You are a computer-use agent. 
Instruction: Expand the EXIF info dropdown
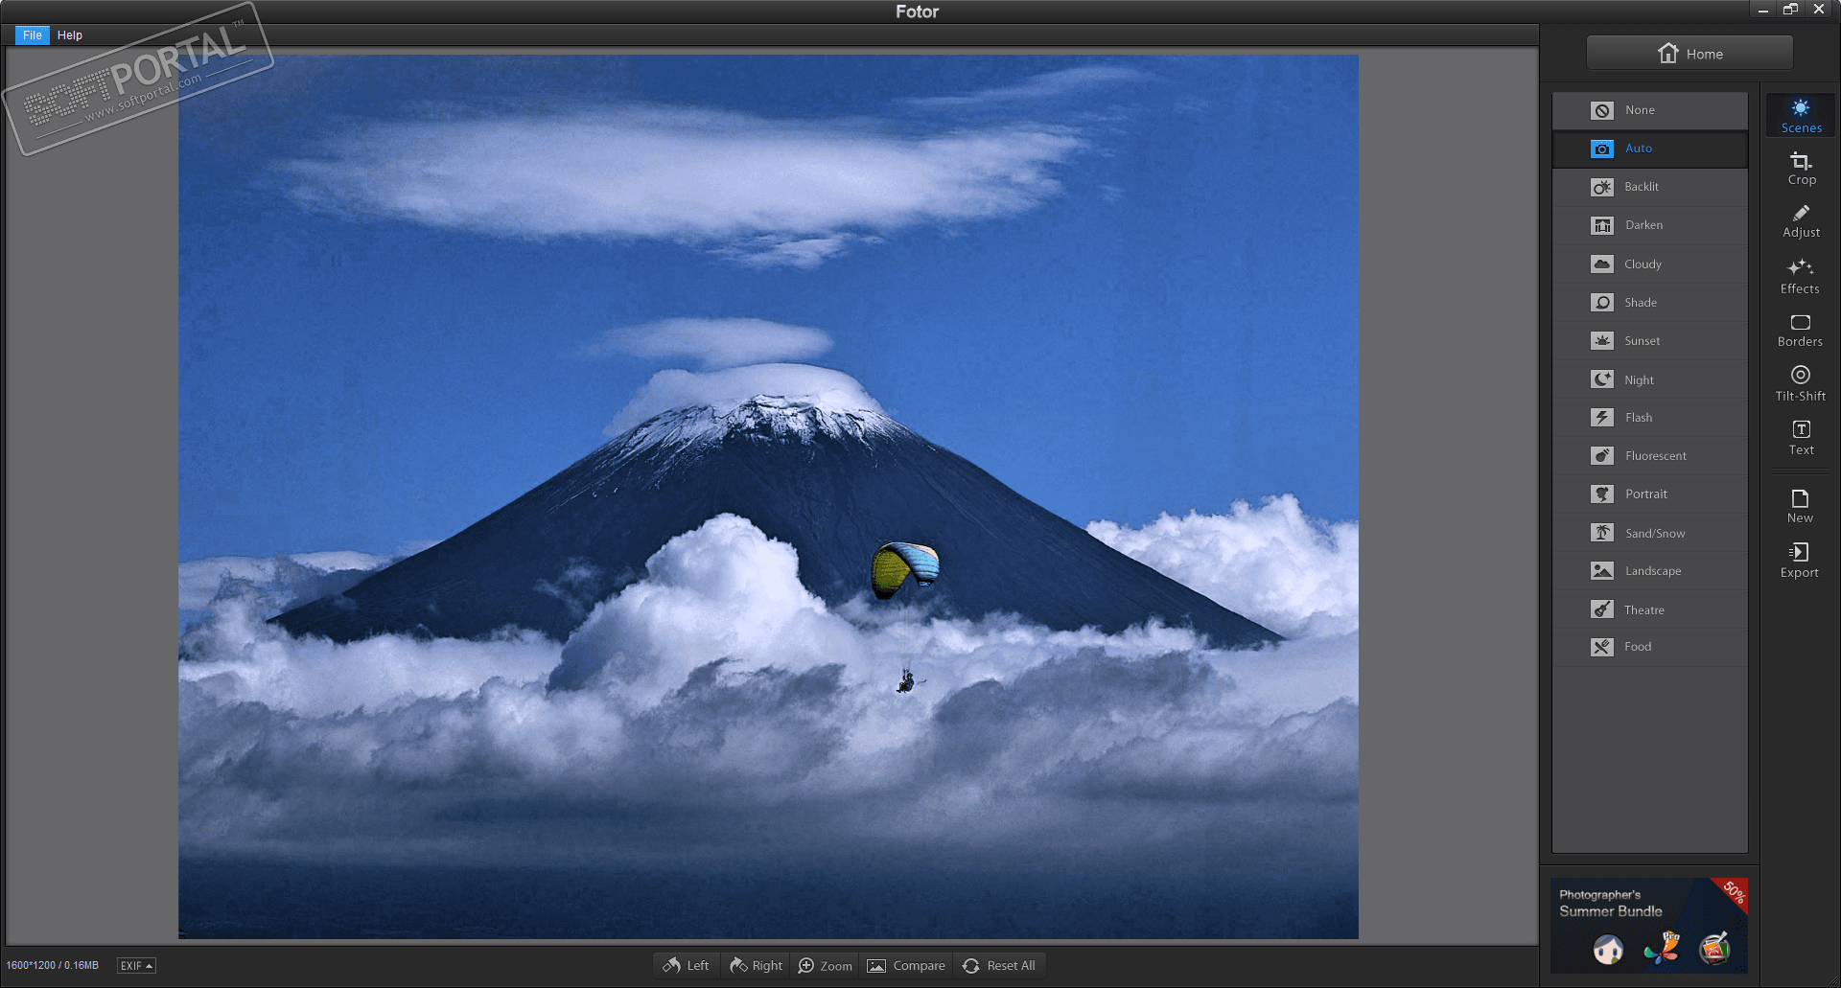coord(136,966)
